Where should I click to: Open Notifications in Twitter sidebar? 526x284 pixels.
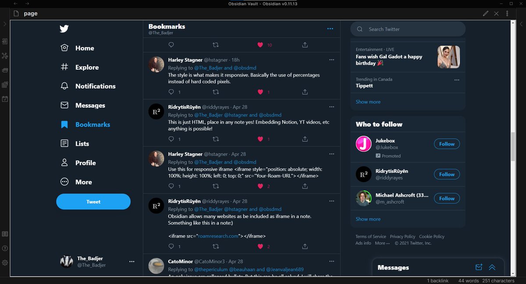pyautogui.click(x=88, y=86)
